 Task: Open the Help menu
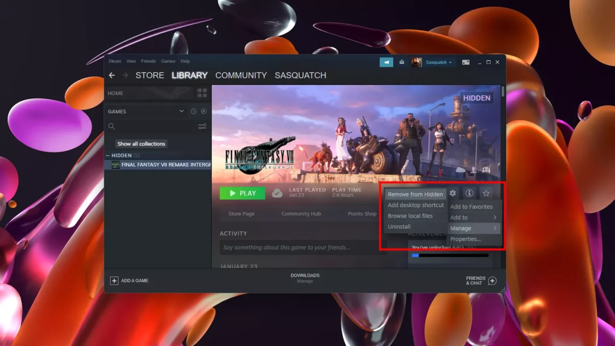click(x=185, y=61)
